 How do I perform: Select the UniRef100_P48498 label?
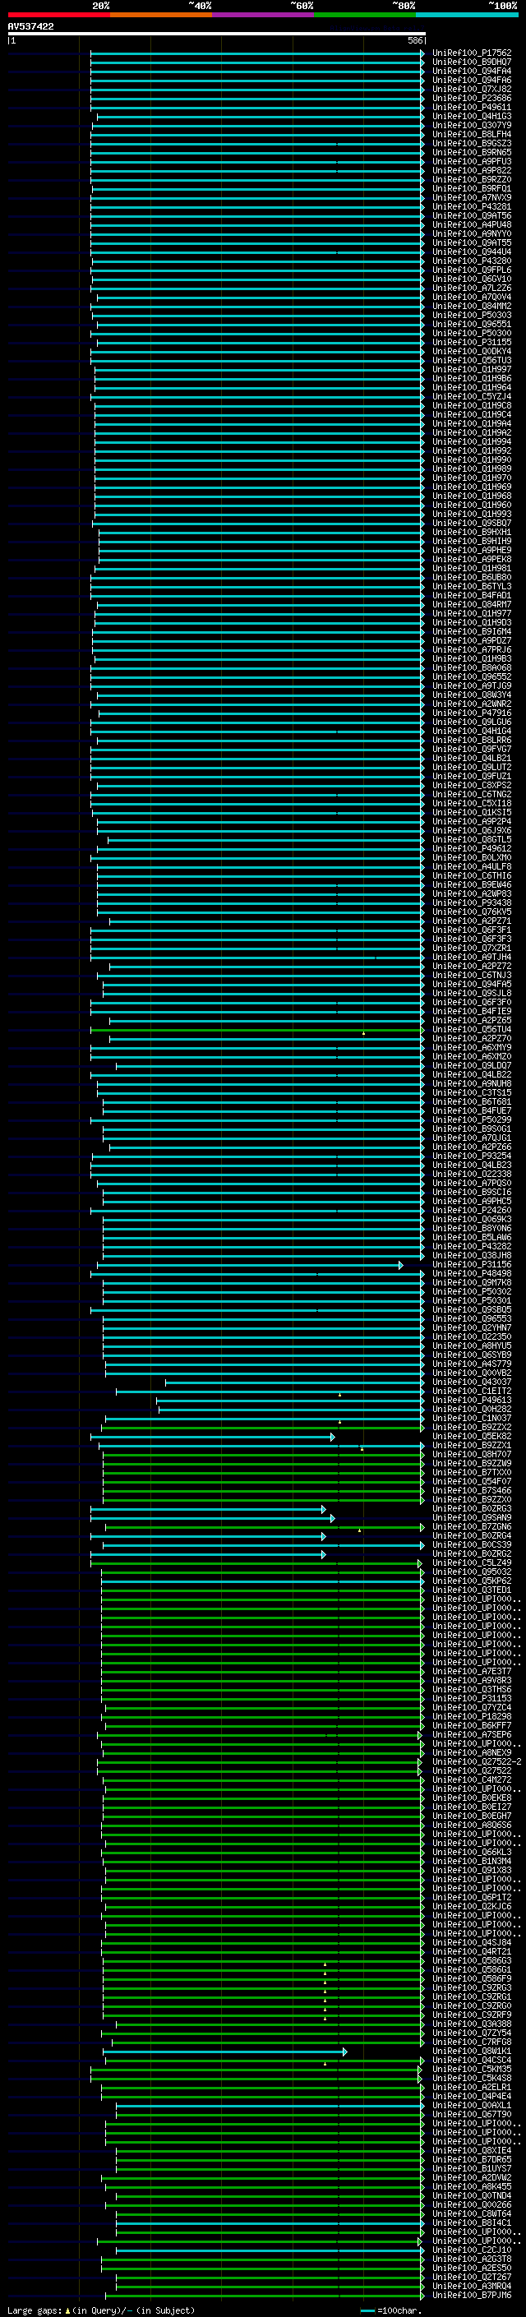coord(471,1274)
